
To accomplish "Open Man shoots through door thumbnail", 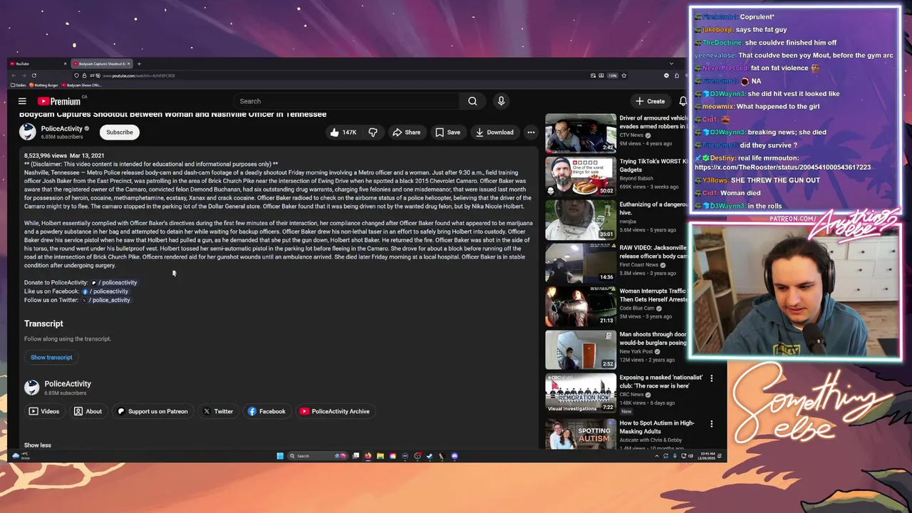I will click(581, 350).
